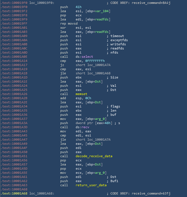Click the '; buf' comment
This screenshot has height=197, width=187.
(111, 115)
